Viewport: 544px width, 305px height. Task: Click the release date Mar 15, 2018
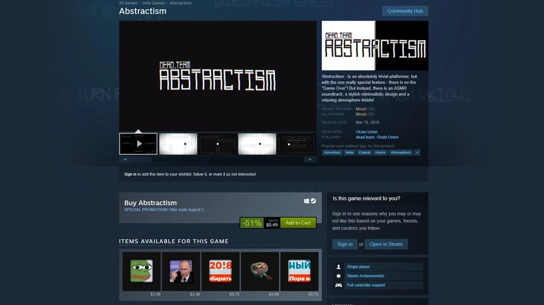(x=367, y=123)
